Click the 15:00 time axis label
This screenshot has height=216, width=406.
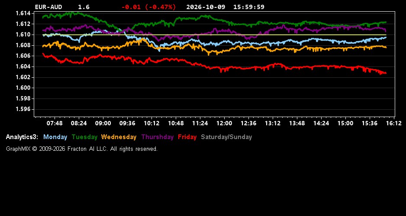[345, 123]
